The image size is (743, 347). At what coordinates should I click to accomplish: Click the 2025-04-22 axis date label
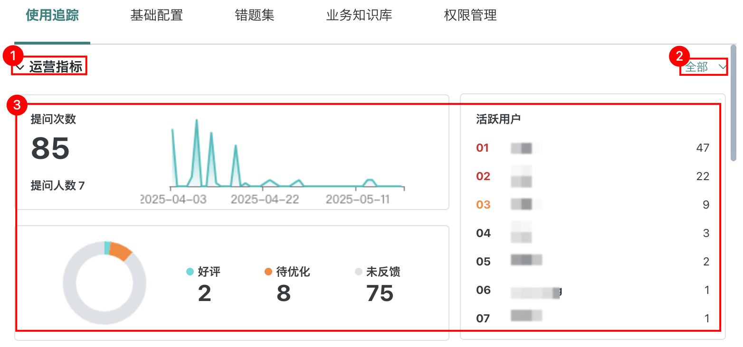coord(265,199)
